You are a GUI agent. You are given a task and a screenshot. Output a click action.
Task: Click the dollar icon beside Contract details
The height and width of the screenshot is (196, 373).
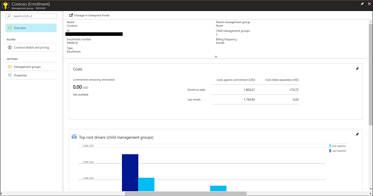point(10,48)
